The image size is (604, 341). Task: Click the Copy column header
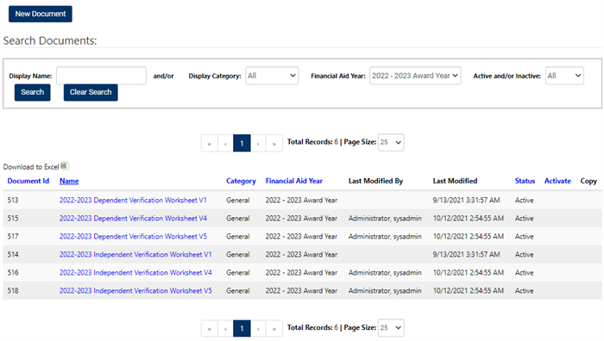coord(588,181)
